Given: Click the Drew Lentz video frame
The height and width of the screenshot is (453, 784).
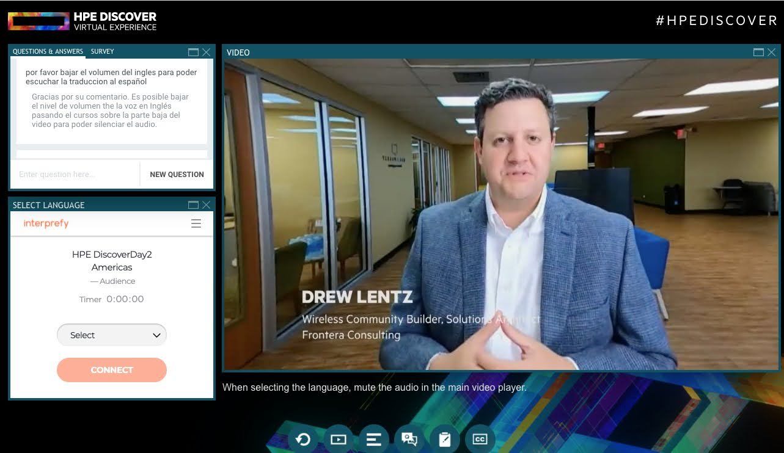Looking at the screenshot, I should (501, 214).
